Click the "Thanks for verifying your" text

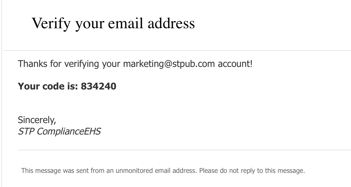(x=69, y=64)
